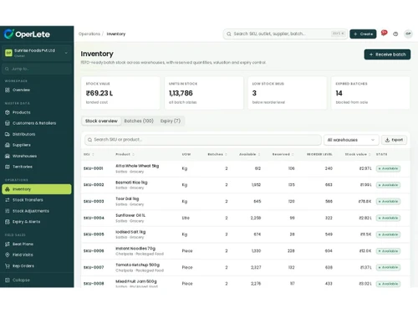Screen dimensions: 418x314
Task: Click Iodised Salt 1kg product
Action: click(x=130, y=232)
